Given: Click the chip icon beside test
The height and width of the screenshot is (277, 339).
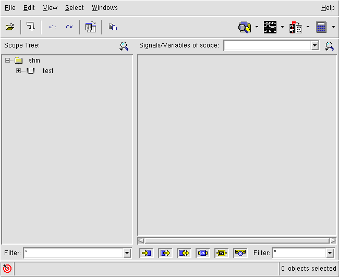Looking at the screenshot, I should click(31, 71).
